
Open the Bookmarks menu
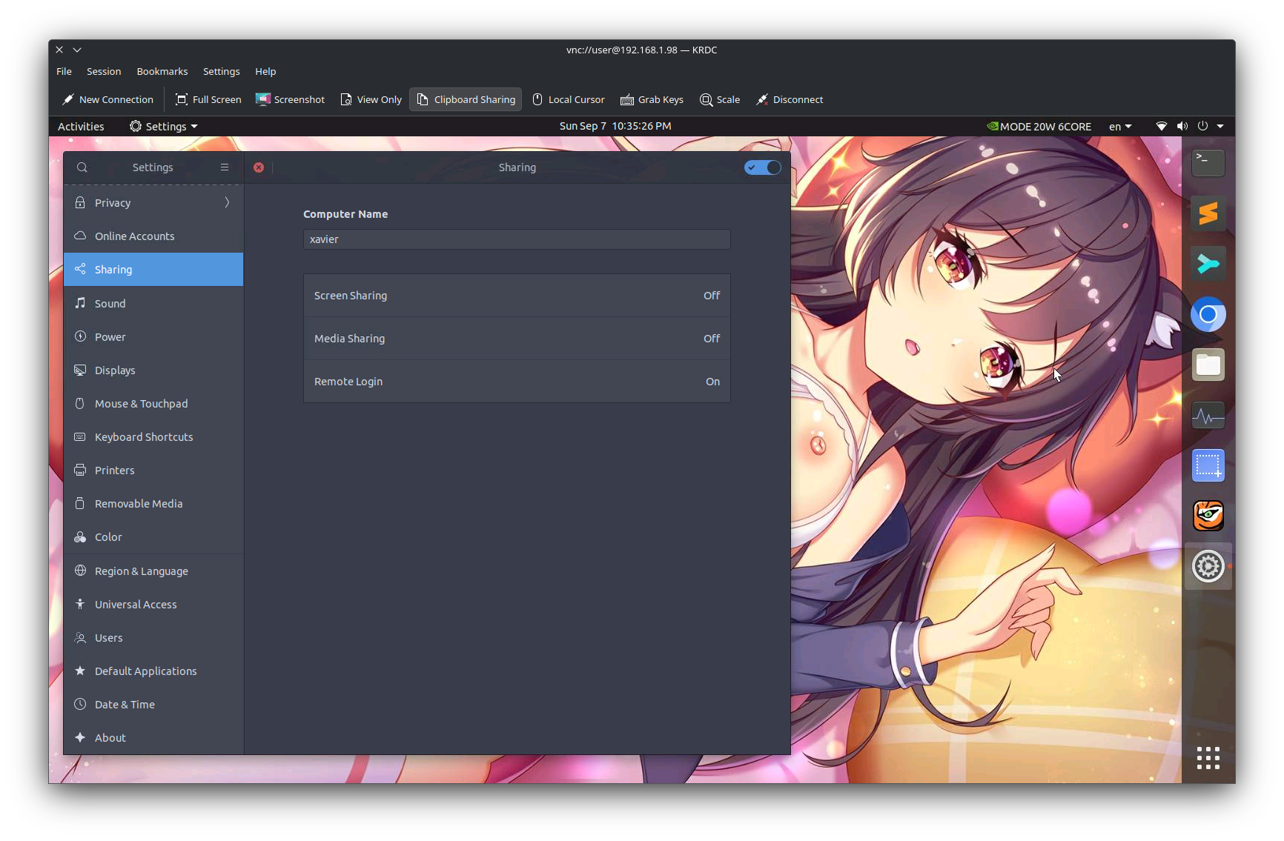(162, 71)
